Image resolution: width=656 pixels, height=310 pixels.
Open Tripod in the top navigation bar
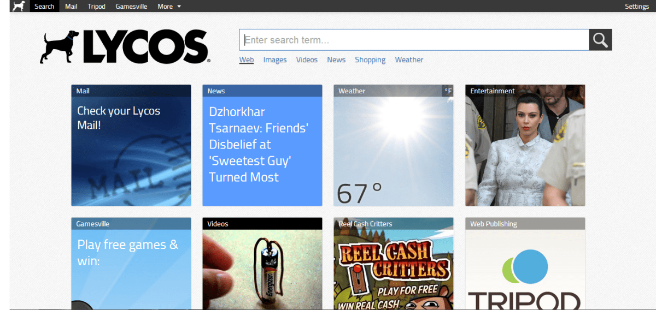pyautogui.click(x=97, y=7)
